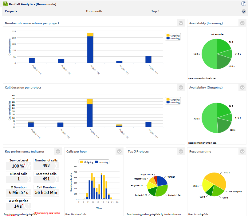
Task: Click Project-125 bar in call duration chart
Action: 119,126
